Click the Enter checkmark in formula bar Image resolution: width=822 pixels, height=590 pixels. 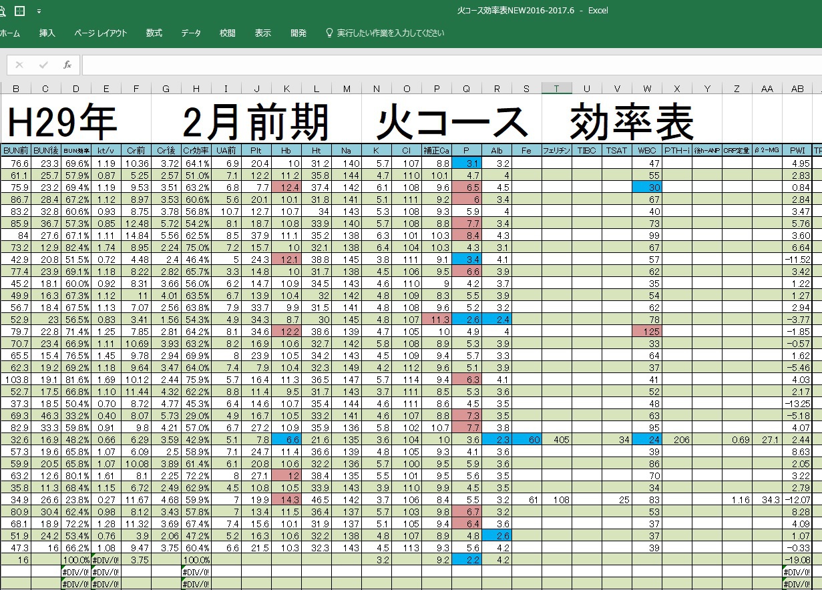[43, 65]
